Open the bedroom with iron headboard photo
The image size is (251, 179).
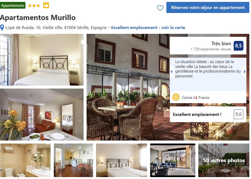(x=42, y=60)
